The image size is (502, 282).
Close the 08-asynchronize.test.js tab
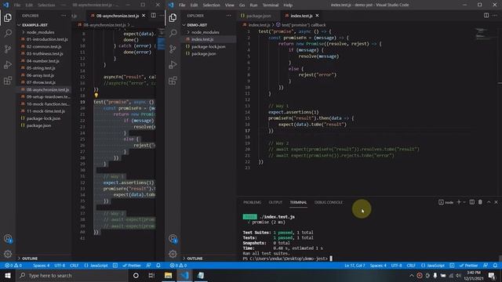click(144, 16)
